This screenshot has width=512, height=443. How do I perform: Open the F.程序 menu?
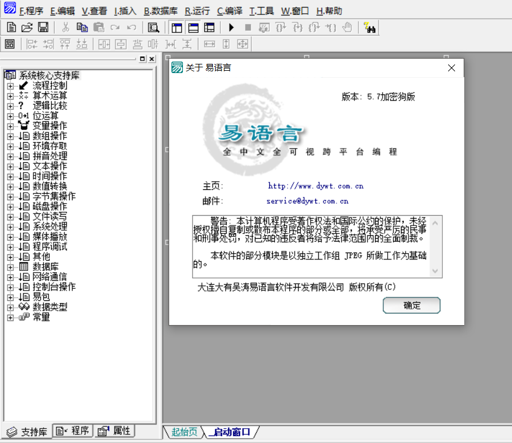pyautogui.click(x=31, y=11)
